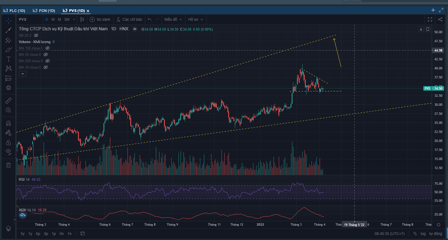Click the symbol status minus badge
Screen dimensions: 448x240
pos(135,29)
